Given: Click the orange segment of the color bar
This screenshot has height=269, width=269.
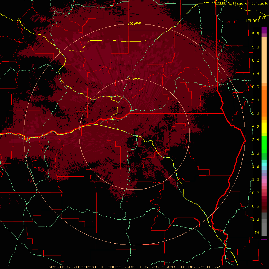Looking at the screenshot, I should (264, 103).
